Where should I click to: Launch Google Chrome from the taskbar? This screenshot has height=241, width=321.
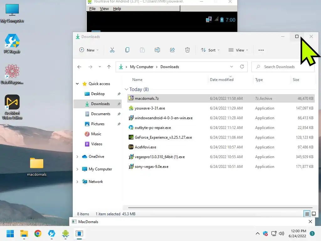pyautogui.click(x=38, y=233)
